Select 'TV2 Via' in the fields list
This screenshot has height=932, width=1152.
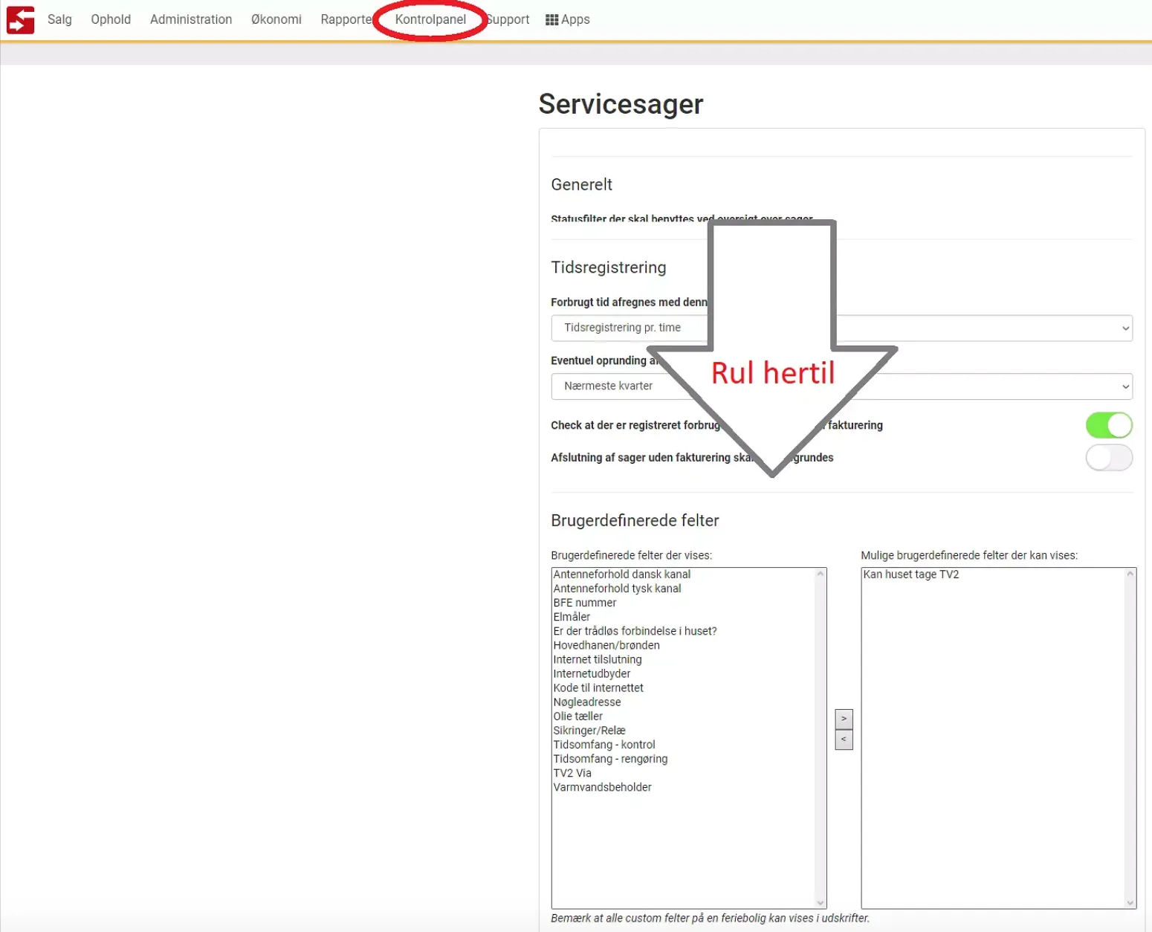572,773
